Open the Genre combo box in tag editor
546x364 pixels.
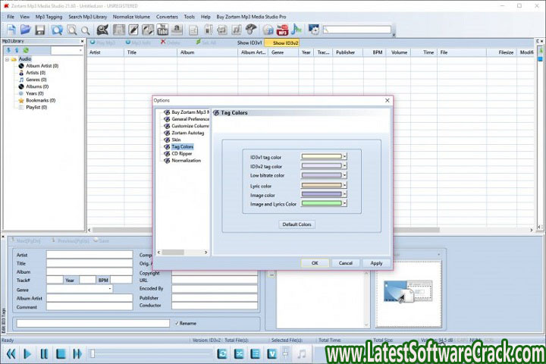click(110, 289)
